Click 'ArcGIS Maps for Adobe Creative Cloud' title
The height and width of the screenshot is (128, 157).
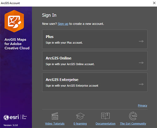click(17, 44)
